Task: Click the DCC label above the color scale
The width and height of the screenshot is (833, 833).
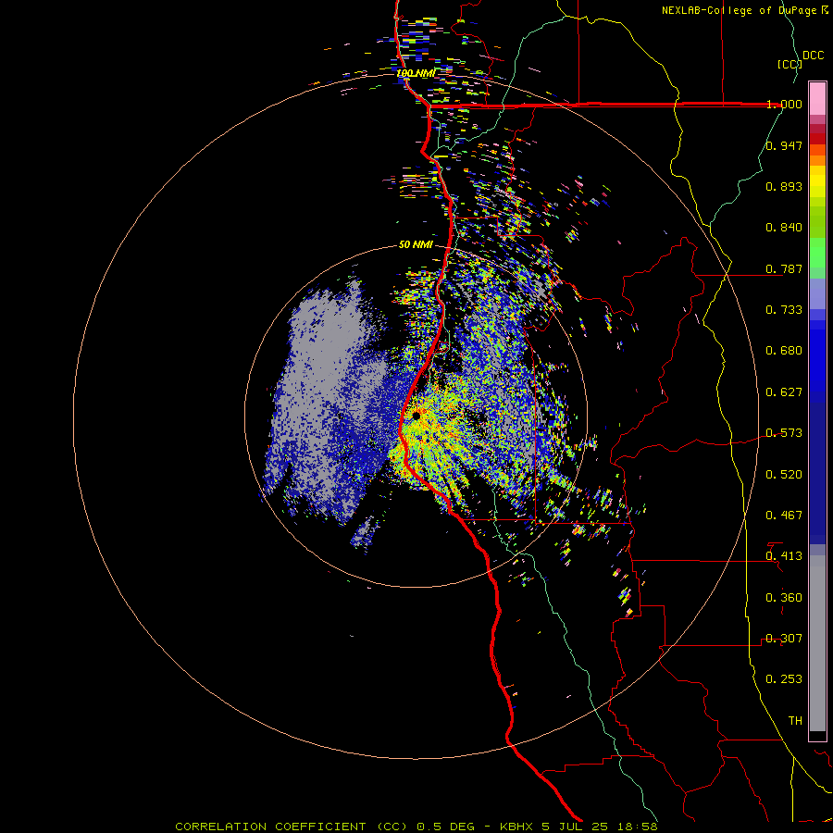Action: [813, 56]
